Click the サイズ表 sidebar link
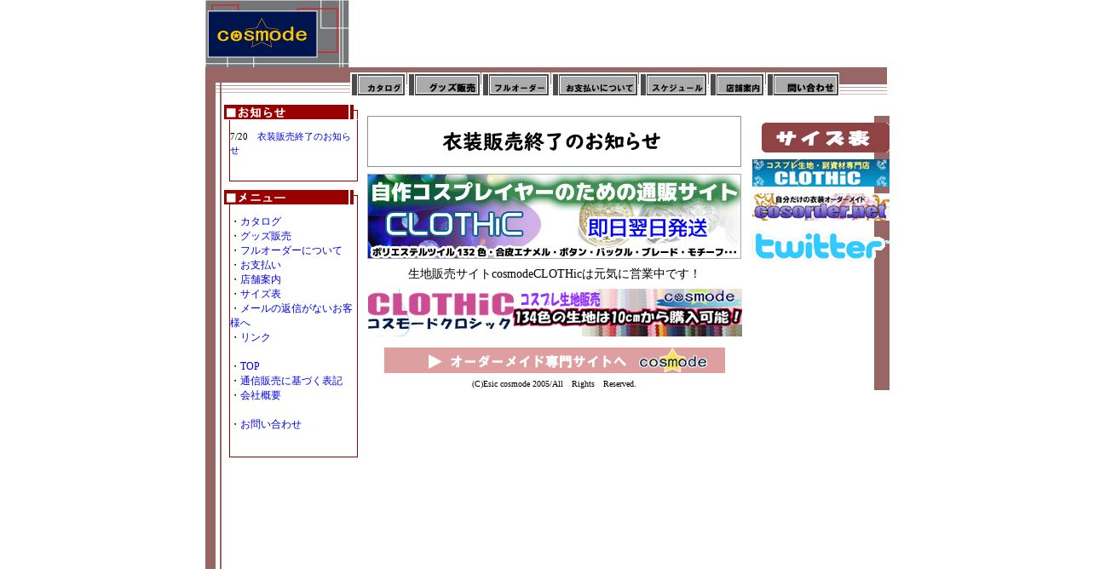Viewport: 1094px width, 569px height. point(260,294)
